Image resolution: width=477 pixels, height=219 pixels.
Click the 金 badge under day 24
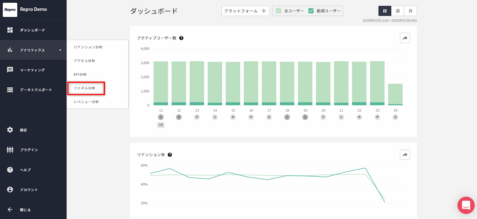click(x=395, y=117)
